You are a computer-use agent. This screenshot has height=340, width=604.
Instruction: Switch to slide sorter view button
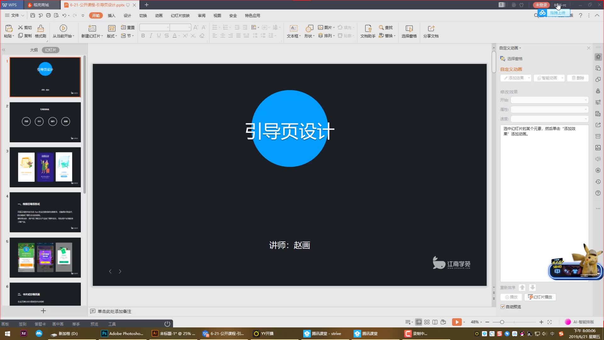click(x=427, y=322)
